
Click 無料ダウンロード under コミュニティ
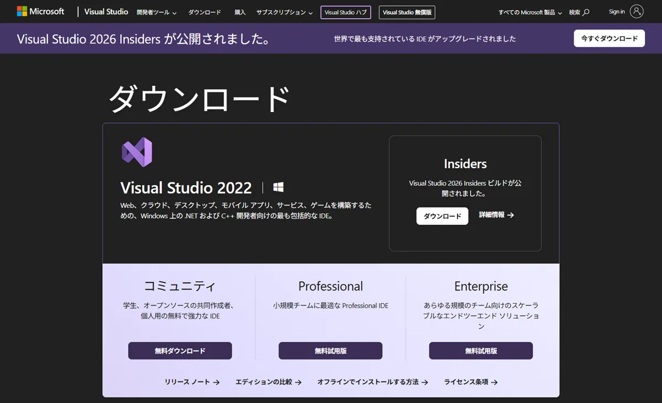tap(180, 351)
